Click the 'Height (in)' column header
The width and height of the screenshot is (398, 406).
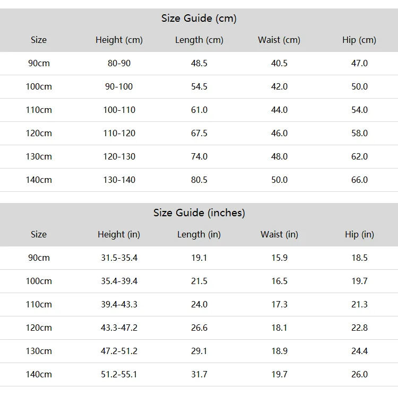point(119,234)
